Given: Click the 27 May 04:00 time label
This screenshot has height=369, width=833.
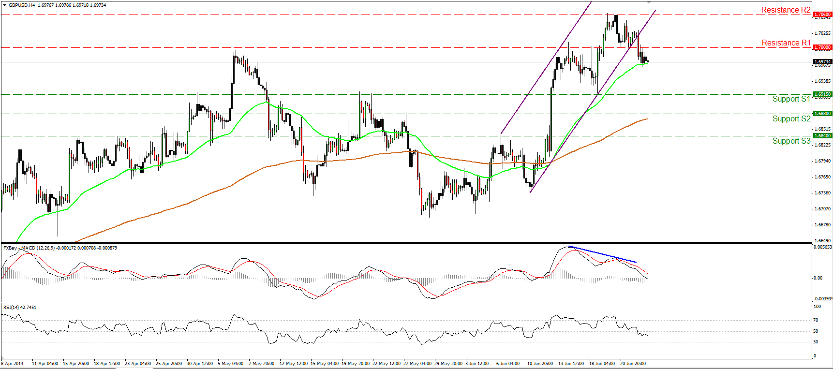Looking at the screenshot, I should (x=417, y=364).
